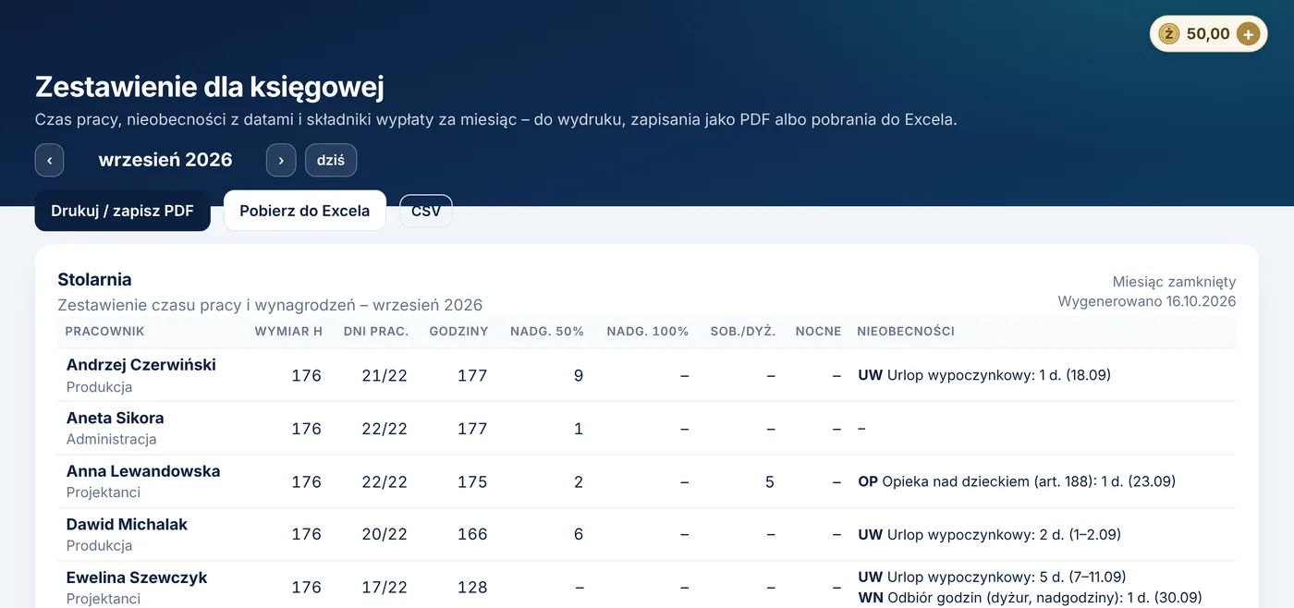
Task: Click Miesiąc zamknięty status text
Action: [x=1174, y=282]
